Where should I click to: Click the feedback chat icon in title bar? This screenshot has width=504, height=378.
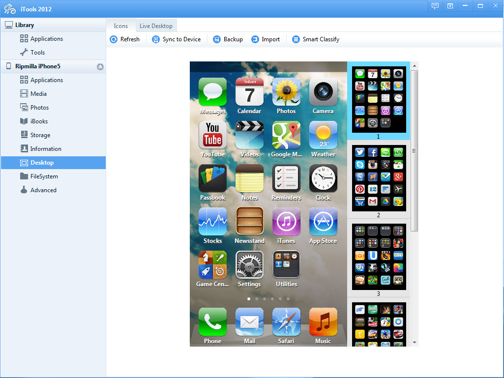(x=435, y=6)
